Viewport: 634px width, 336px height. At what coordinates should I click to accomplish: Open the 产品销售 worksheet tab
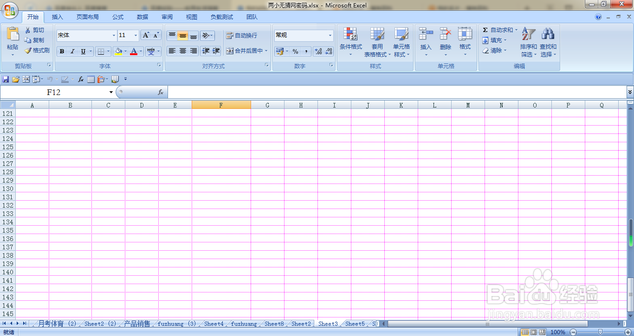(x=137, y=324)
